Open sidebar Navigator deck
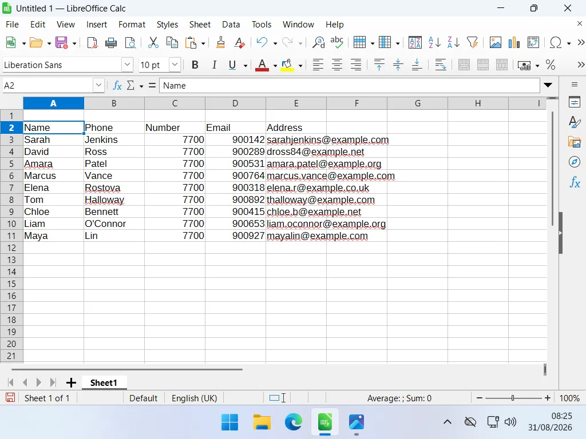 point(575,162)
